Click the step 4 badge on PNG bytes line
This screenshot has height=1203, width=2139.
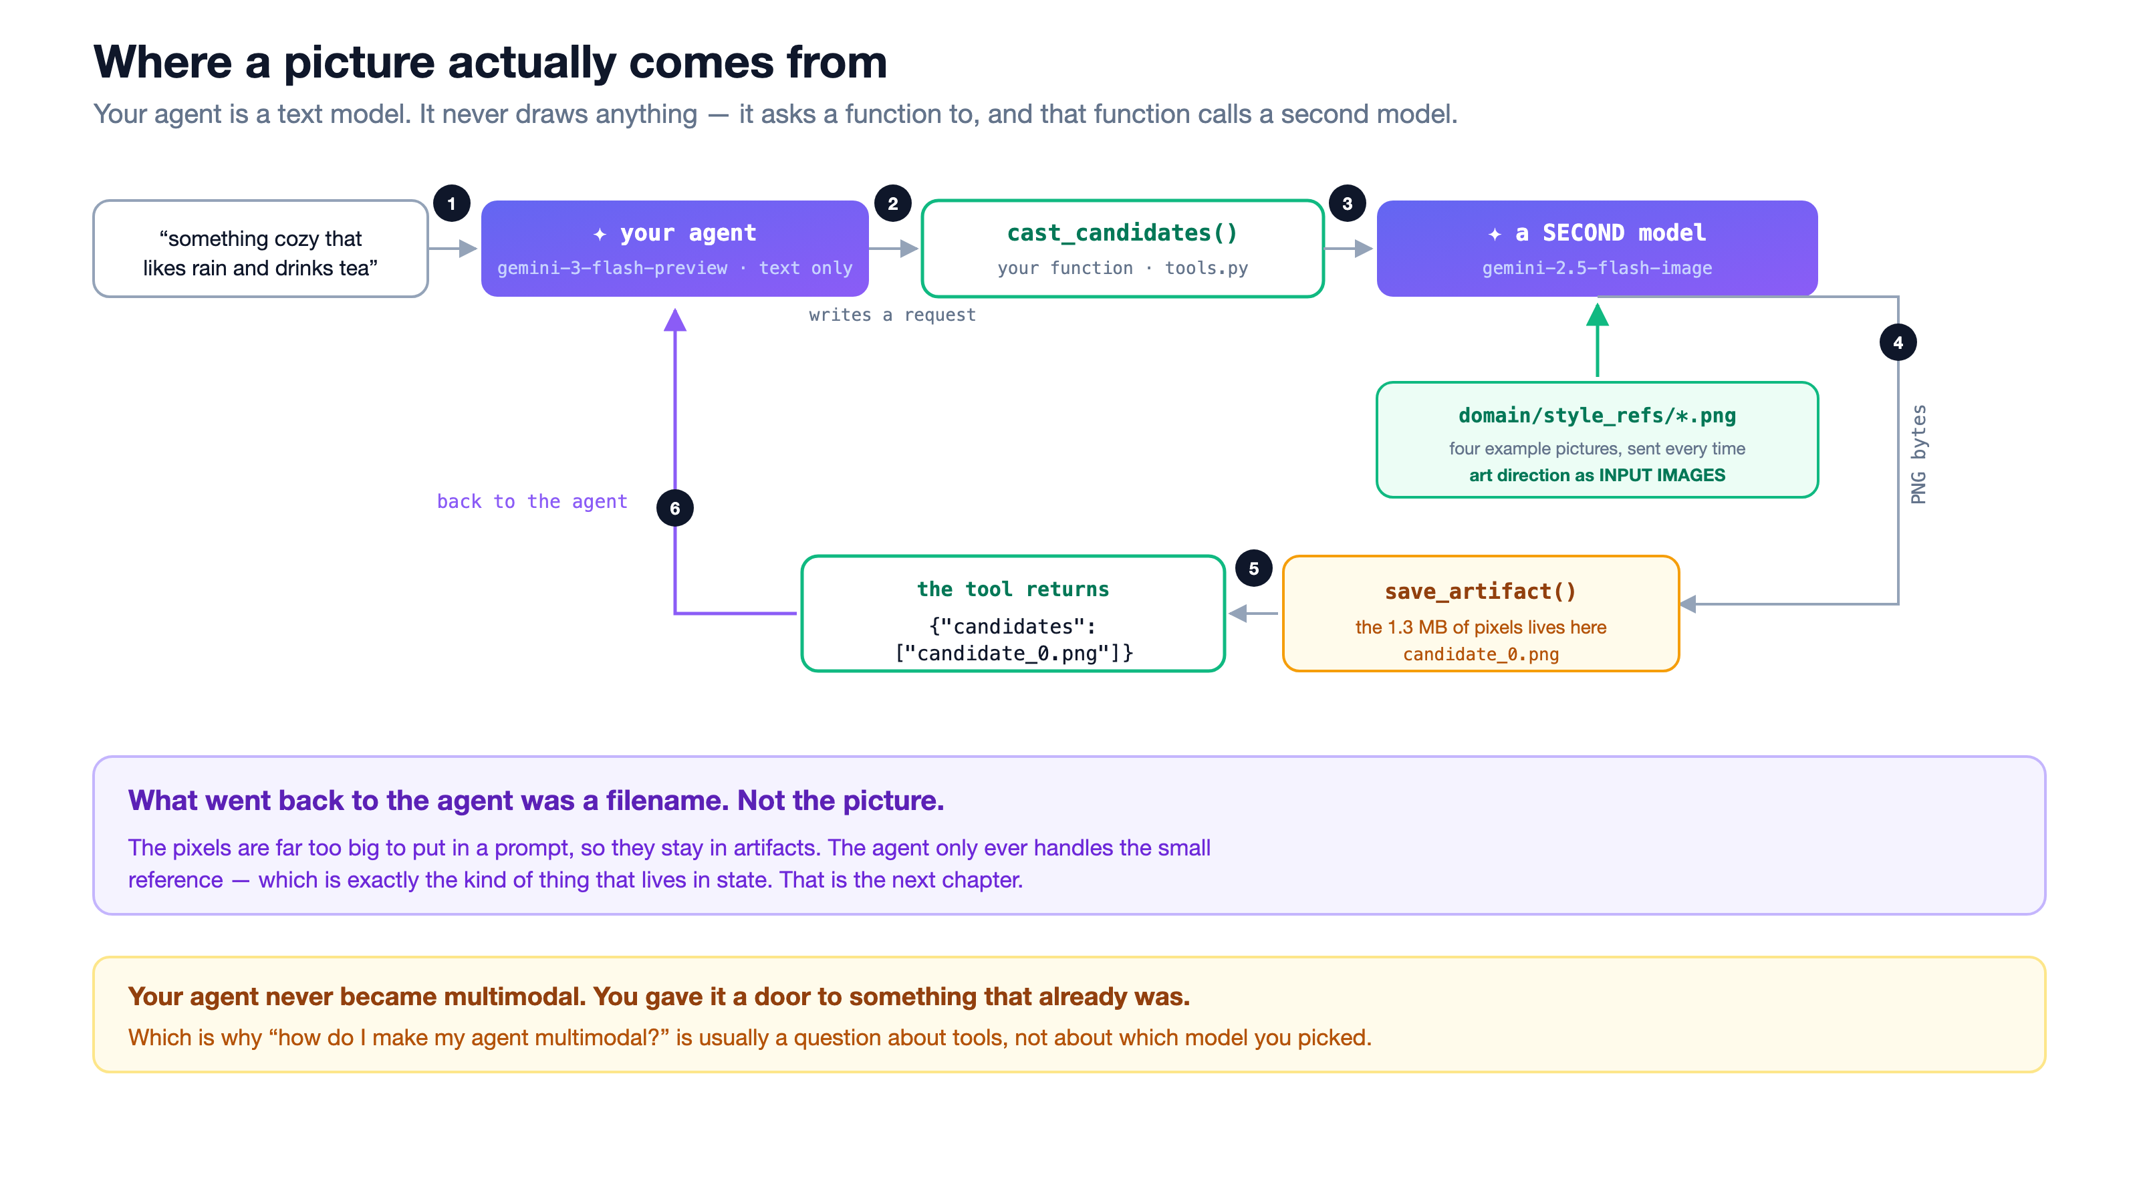[x=1898, y=342]
